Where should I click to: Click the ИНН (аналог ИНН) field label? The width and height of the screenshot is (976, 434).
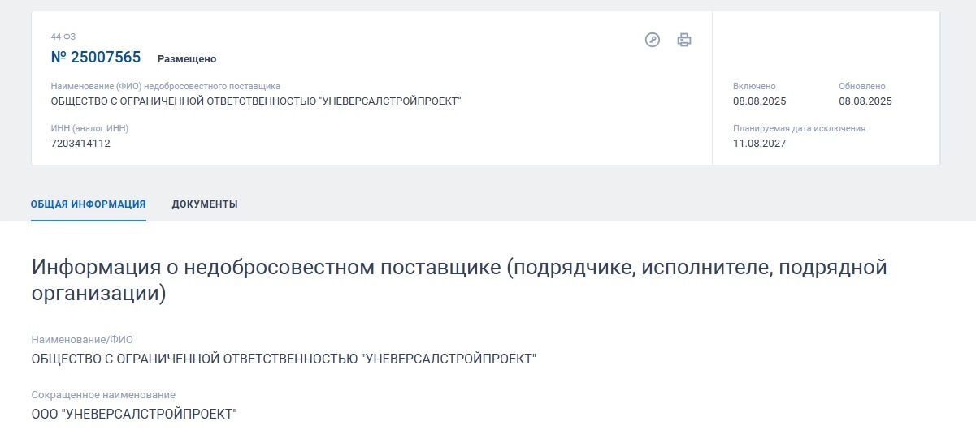89,128
